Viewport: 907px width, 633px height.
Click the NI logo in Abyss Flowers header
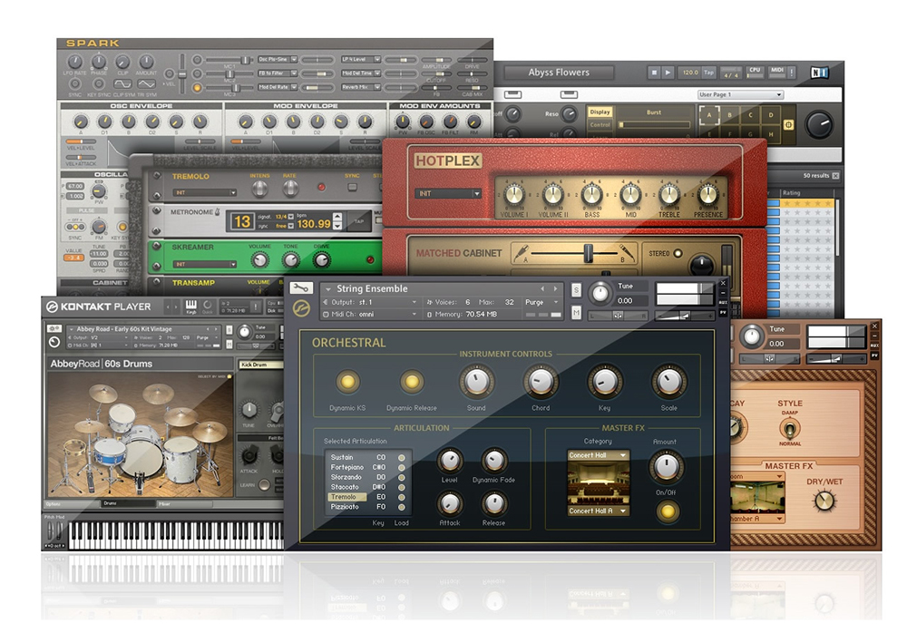pos(819,73)
